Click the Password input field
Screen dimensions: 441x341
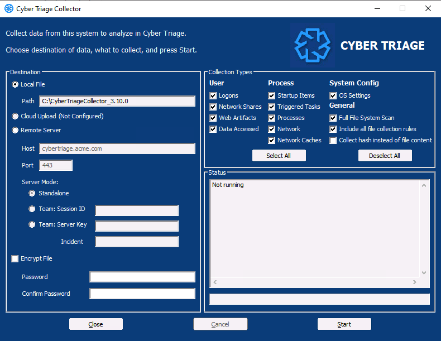[142, 277]
